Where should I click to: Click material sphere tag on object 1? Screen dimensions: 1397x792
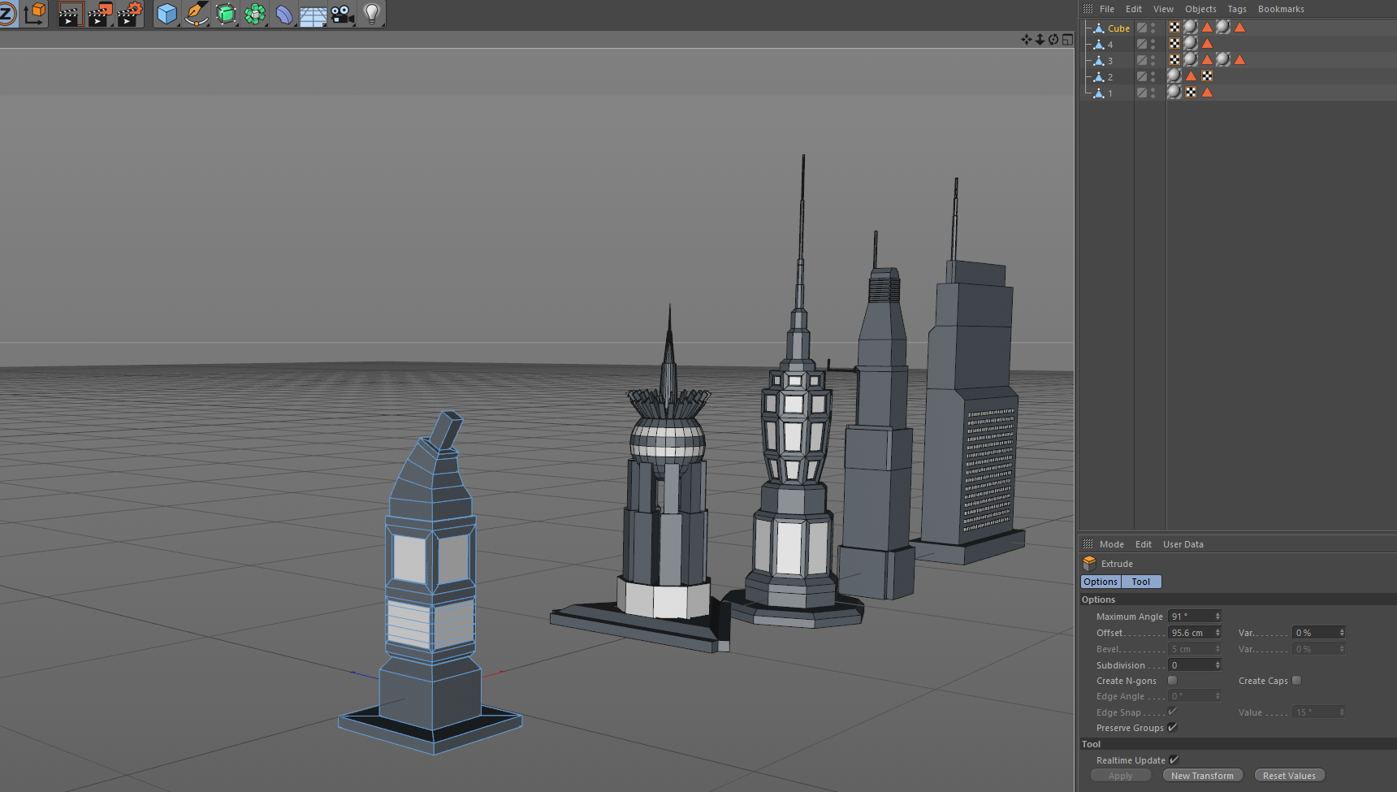pos(1174,93)
